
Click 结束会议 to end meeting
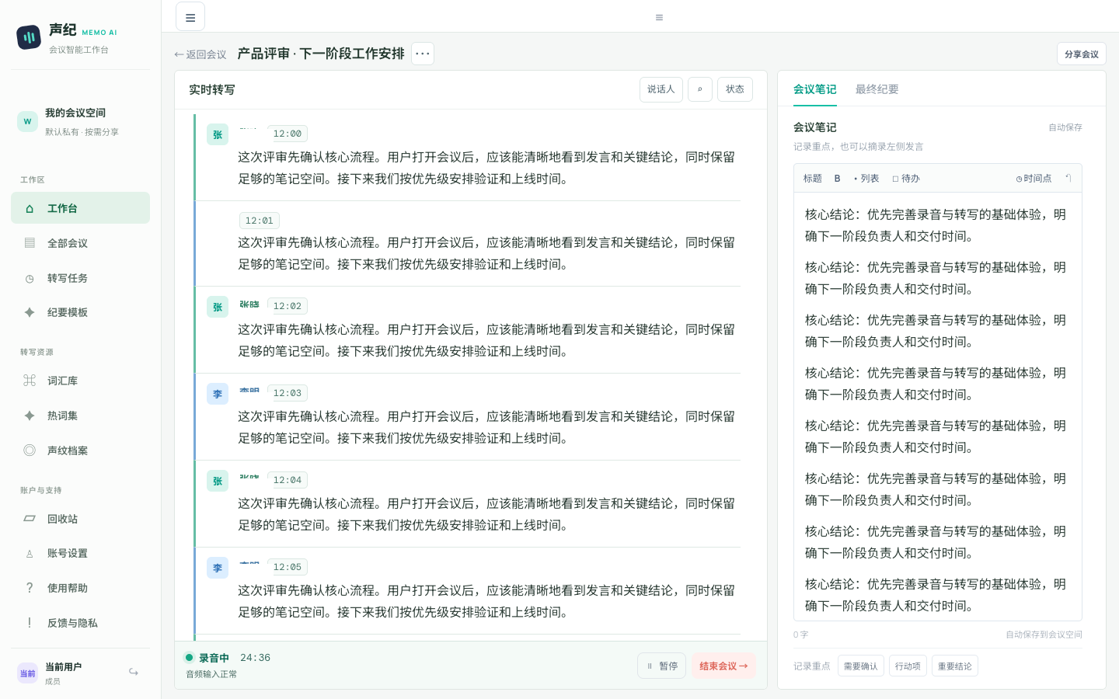tap(723, 666)
